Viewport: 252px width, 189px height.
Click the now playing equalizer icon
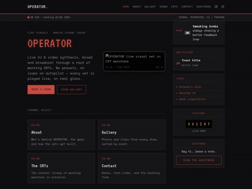[x=178, y=63]
